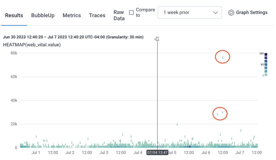Select the circled outlier point near 80k
The width and height of the screenshot is (276, 160).
click(x=222, y=57)
